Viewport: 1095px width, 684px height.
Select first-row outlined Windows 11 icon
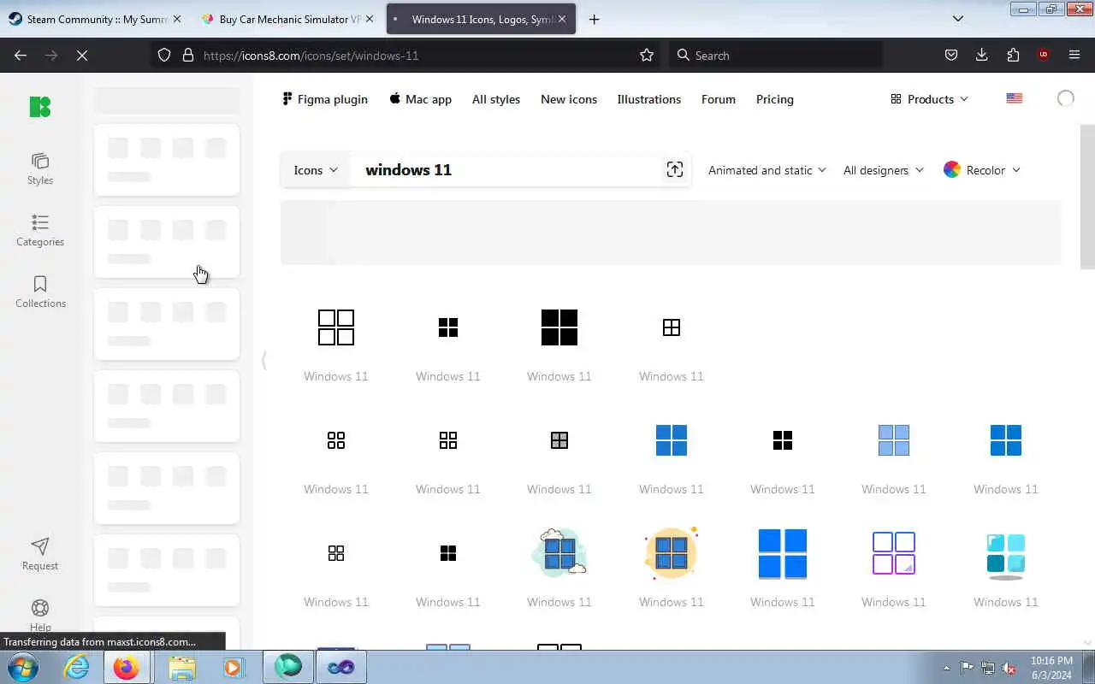pos(336,327)
